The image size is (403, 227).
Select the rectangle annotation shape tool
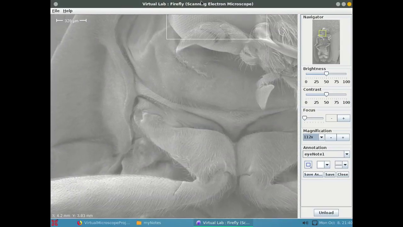(x=308, y=165)
